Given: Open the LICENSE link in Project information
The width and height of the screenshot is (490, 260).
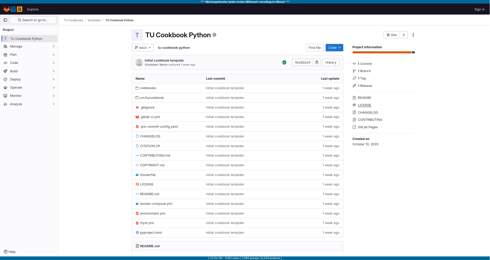Looking at the screenshot, I should coord(364,105).
